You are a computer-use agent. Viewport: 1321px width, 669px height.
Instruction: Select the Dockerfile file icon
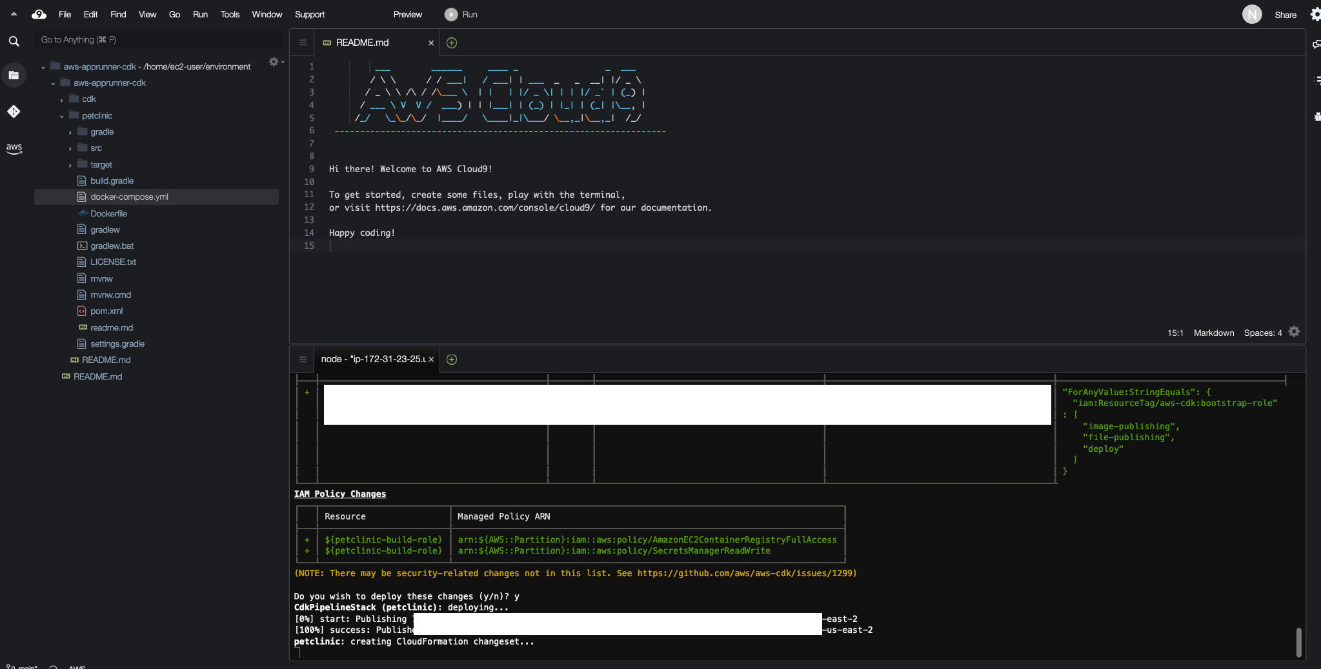83,213
